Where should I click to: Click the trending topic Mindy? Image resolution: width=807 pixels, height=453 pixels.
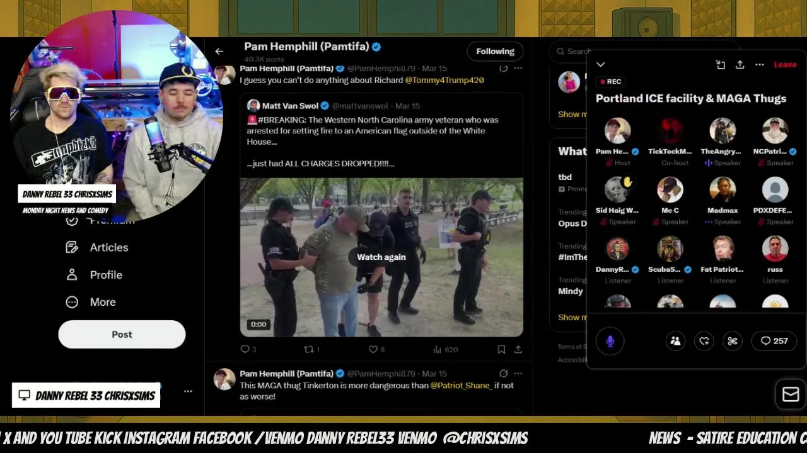[570, 291]
